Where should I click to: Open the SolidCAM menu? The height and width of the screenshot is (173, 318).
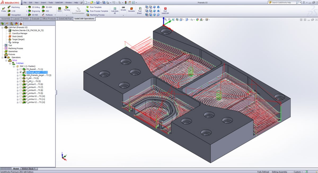click(59, 2)
